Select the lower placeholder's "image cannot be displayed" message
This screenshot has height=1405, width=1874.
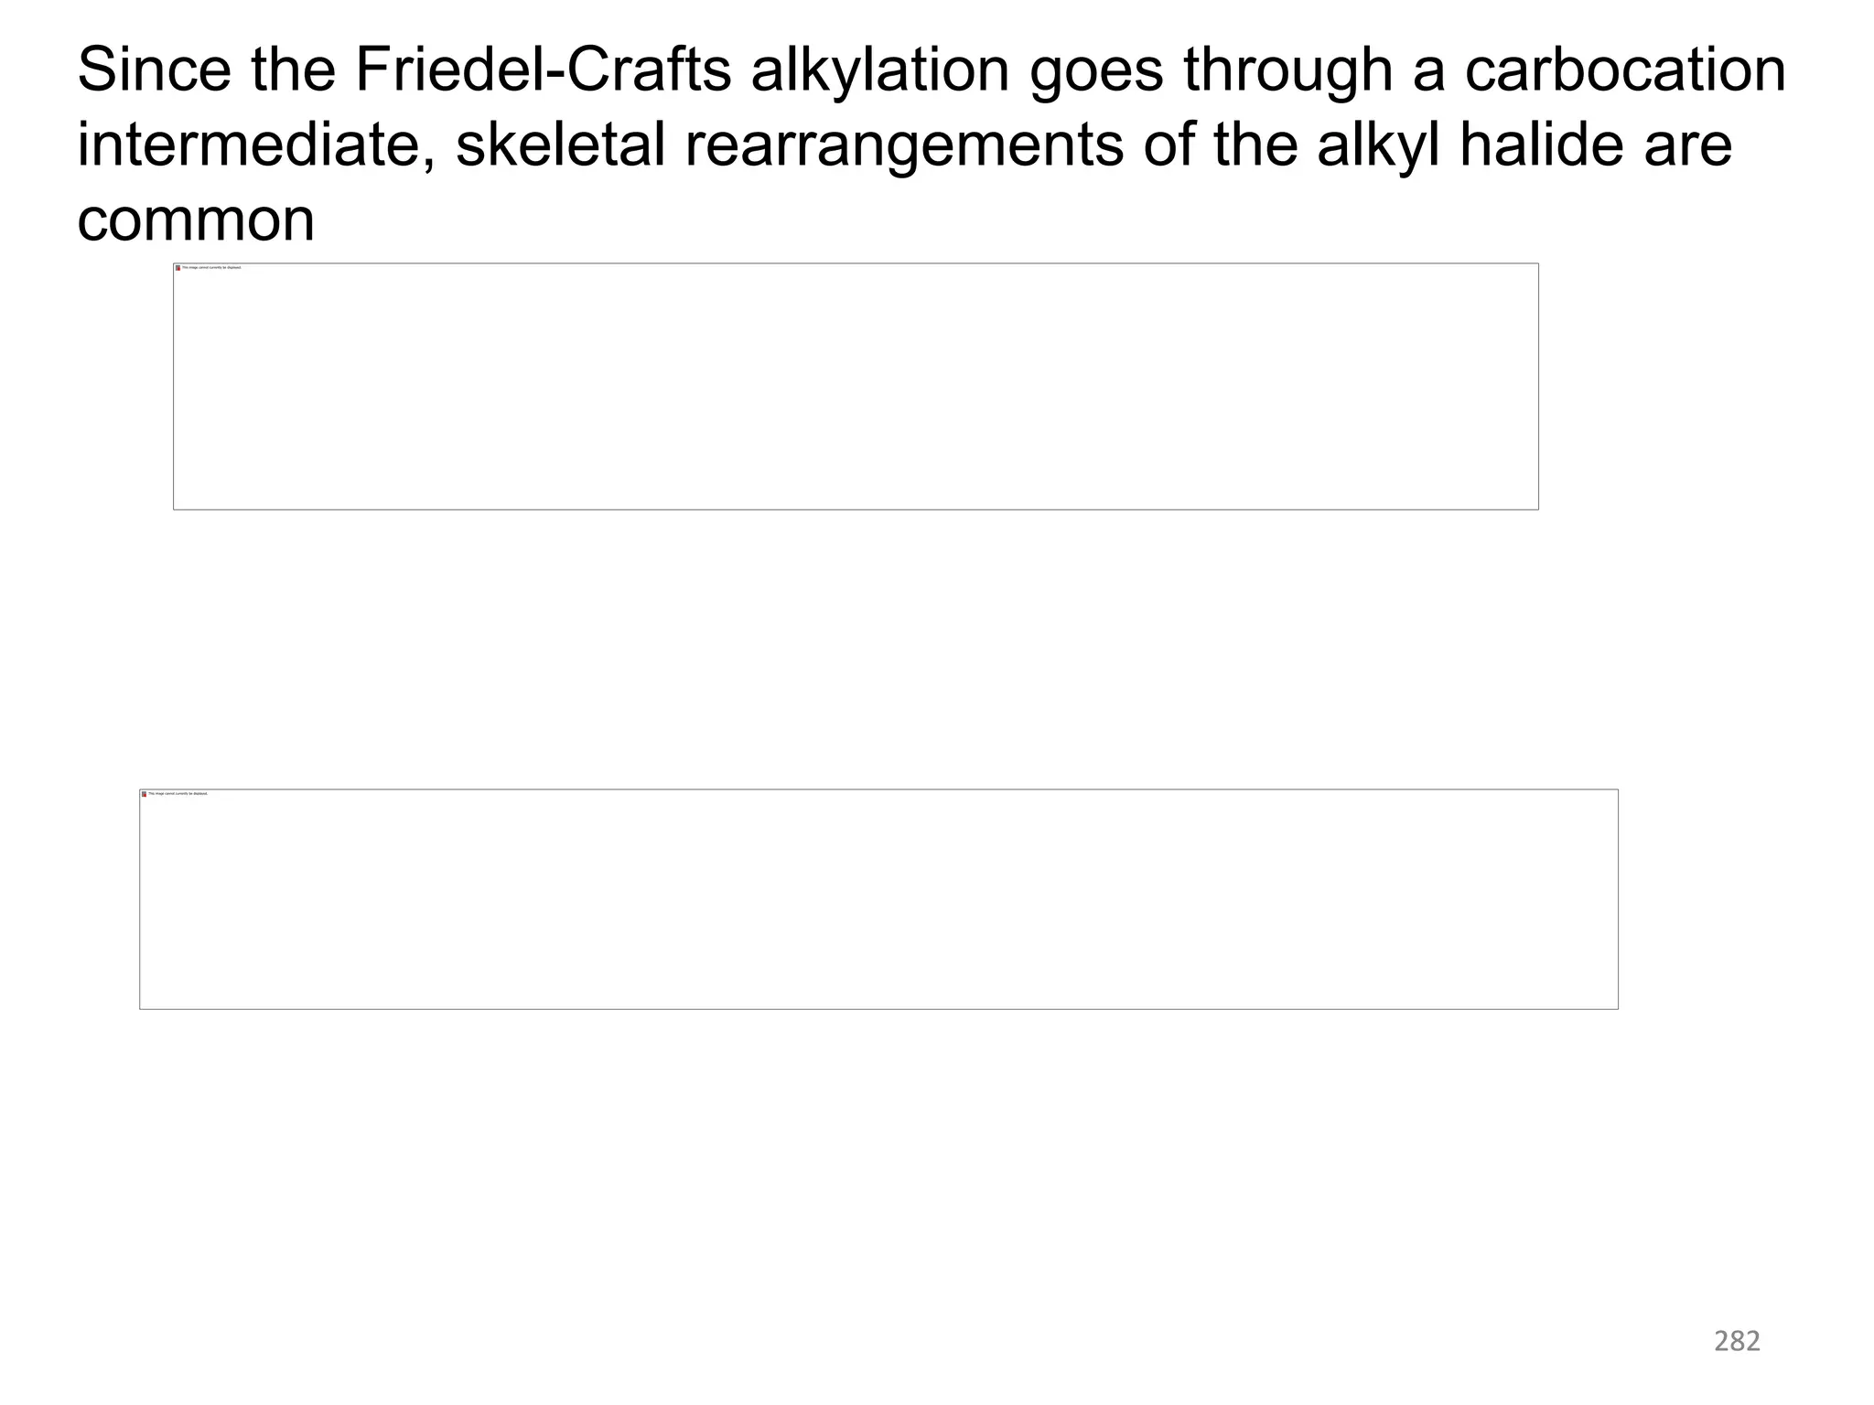(x=178, y=794)
